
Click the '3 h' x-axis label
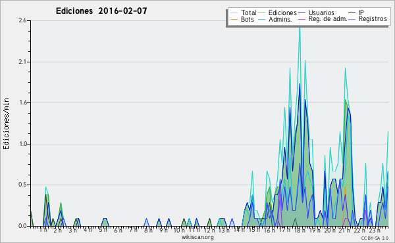[72, 231]
